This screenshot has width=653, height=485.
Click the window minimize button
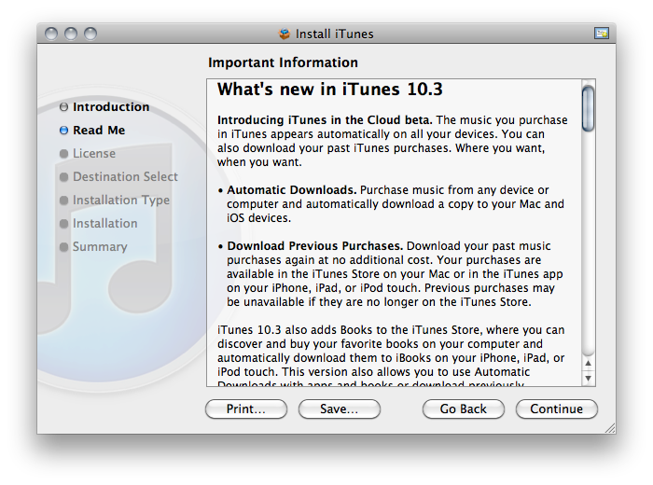tap(71, 34)
